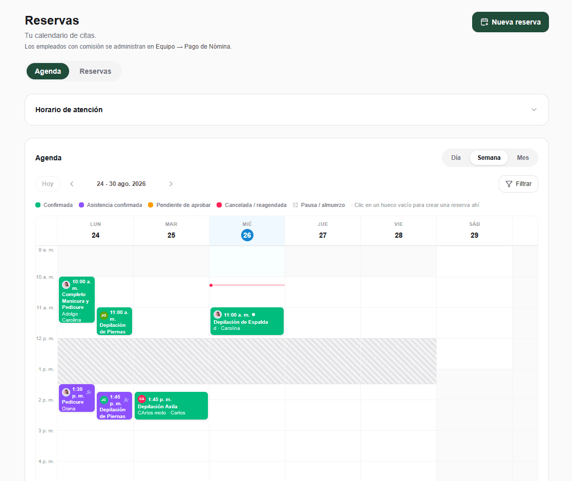Open Completo Manicura y Pedicure appointment
The width and height of the screenshot is (572, 481).
pos(77,300)
